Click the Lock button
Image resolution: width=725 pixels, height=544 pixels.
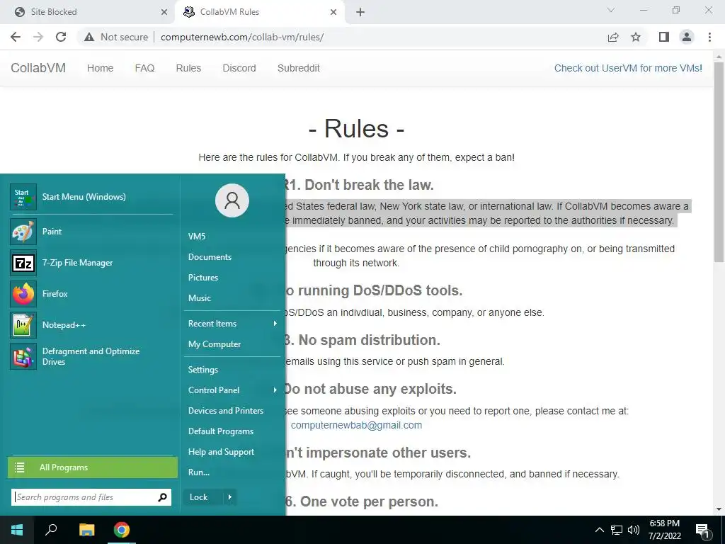click(203, 497)
